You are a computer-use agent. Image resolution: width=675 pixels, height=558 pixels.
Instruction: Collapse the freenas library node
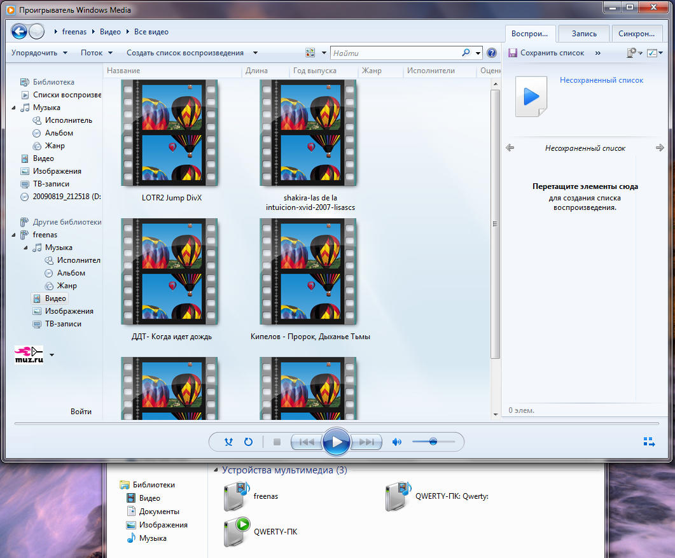[13, 235]
